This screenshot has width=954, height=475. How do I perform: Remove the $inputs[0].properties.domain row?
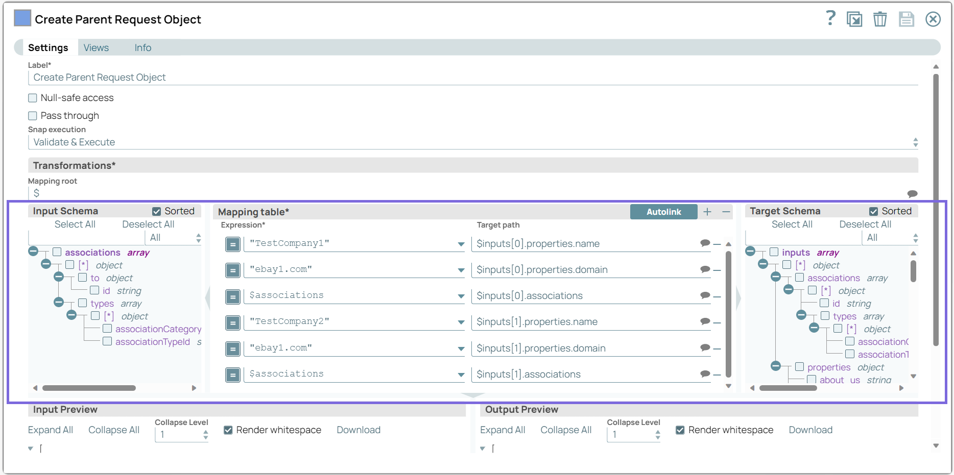[x=717, y=270]
